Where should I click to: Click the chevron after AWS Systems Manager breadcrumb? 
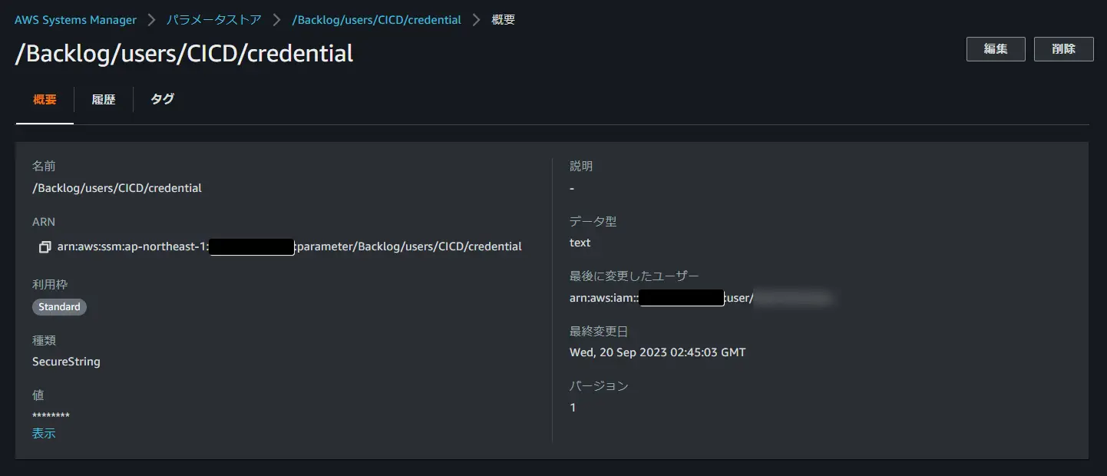coord(152,20)
